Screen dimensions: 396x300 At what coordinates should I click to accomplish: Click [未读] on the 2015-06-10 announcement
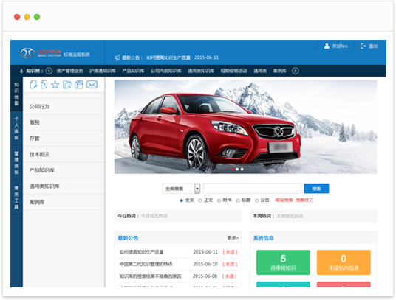point(230,264)
